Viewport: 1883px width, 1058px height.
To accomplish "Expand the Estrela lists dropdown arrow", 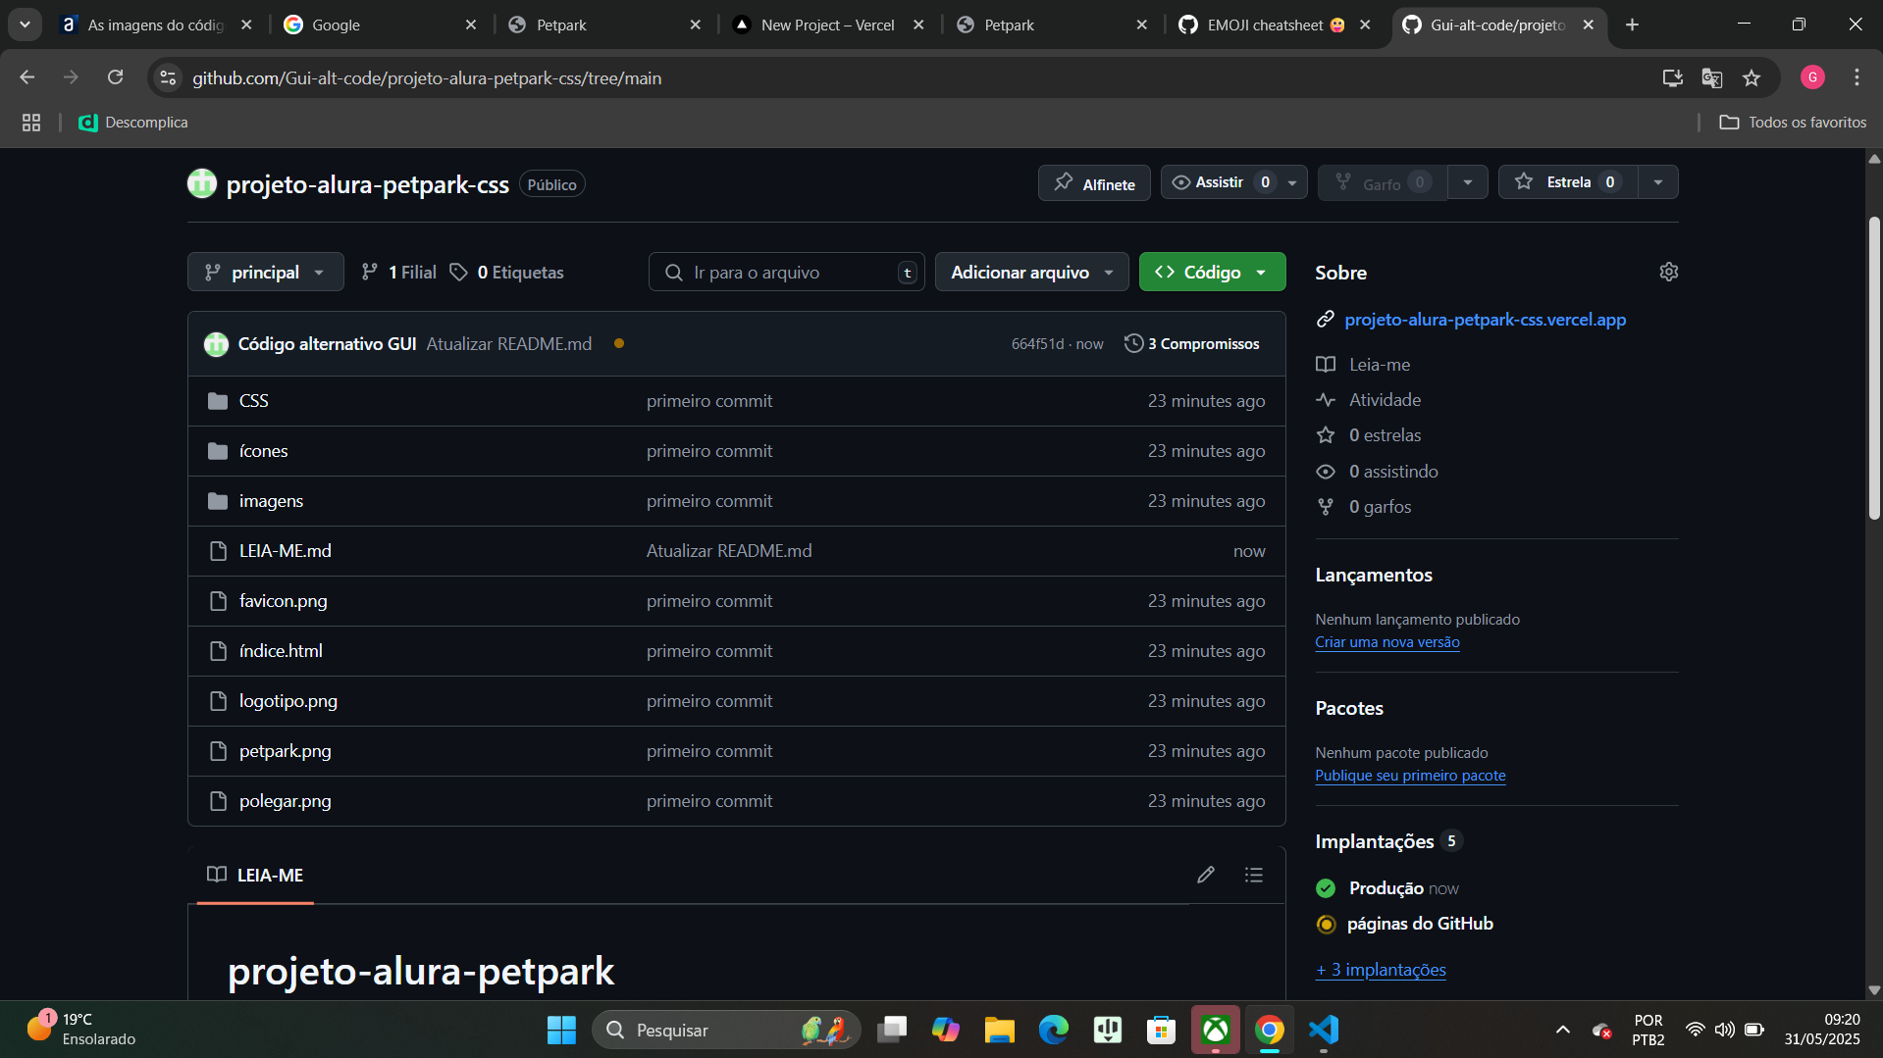I will click(1658, 182).
